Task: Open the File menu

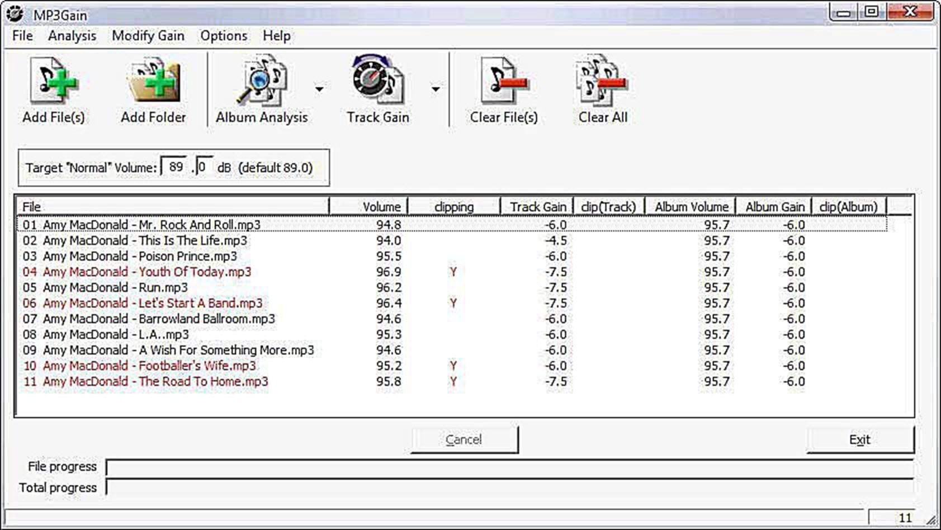Action: click(22, 36)
